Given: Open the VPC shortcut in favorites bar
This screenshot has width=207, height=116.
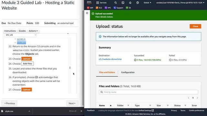Looking at the screenshot, I should pyautogui.click(x=108, y=8).
